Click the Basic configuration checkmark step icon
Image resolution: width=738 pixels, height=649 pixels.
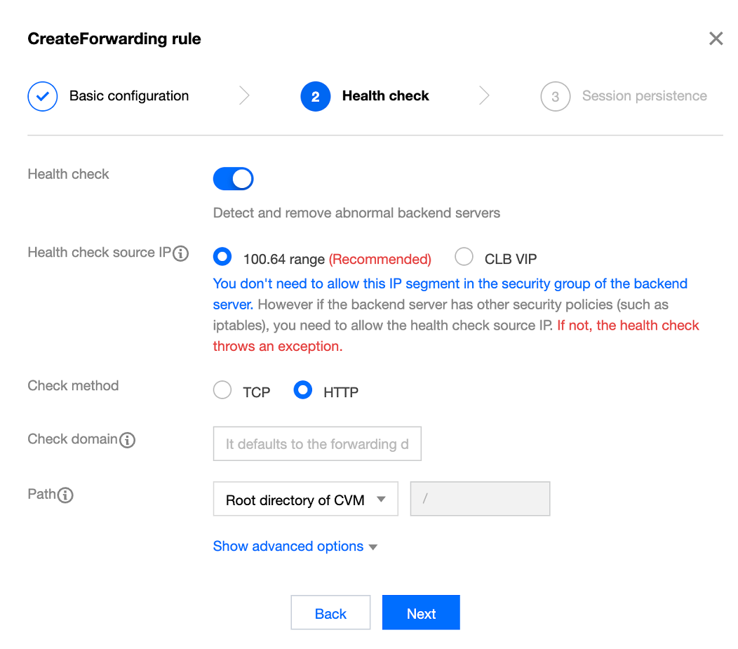tap(42, 97)
